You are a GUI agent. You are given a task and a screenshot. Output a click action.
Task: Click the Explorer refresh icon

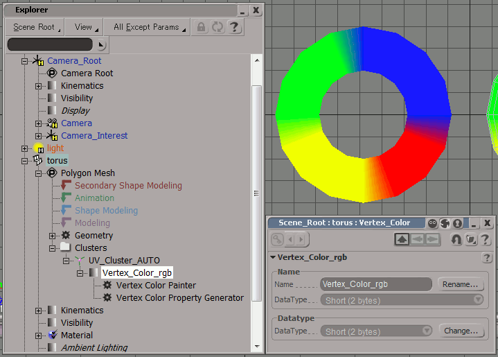[218, 27]
